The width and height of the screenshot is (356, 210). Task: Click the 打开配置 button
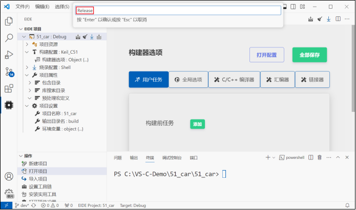(x=266, y=55)
